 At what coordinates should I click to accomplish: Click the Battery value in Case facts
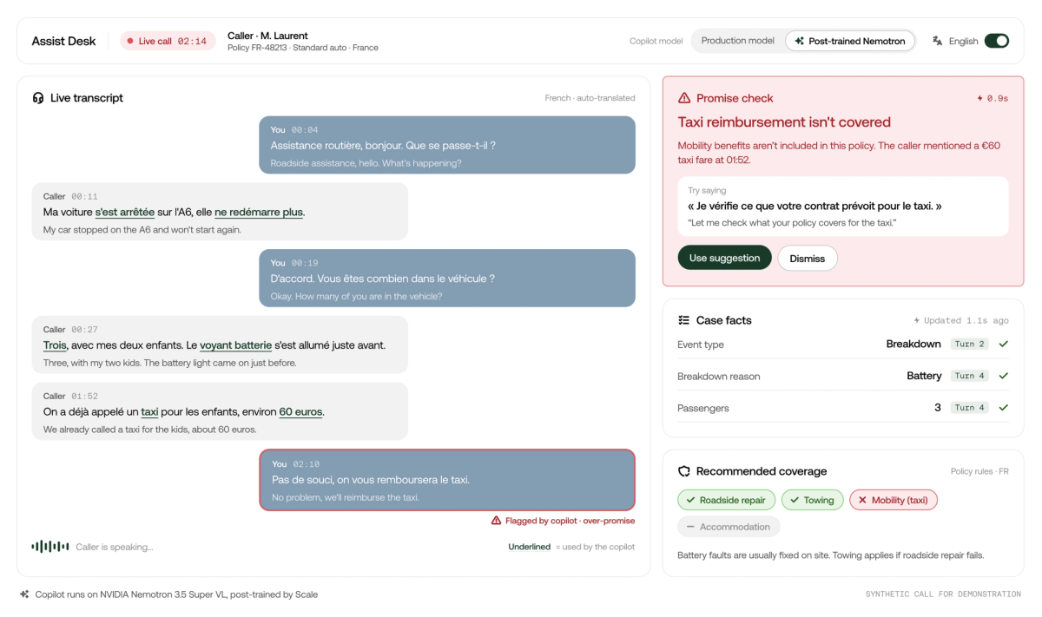point(924,376)
